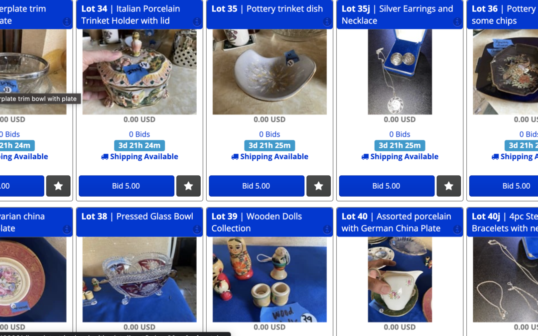Viewport: 538px width, 336px height.
Task: Open the Pressed Glass Bowl image
Action: [139, 279]
